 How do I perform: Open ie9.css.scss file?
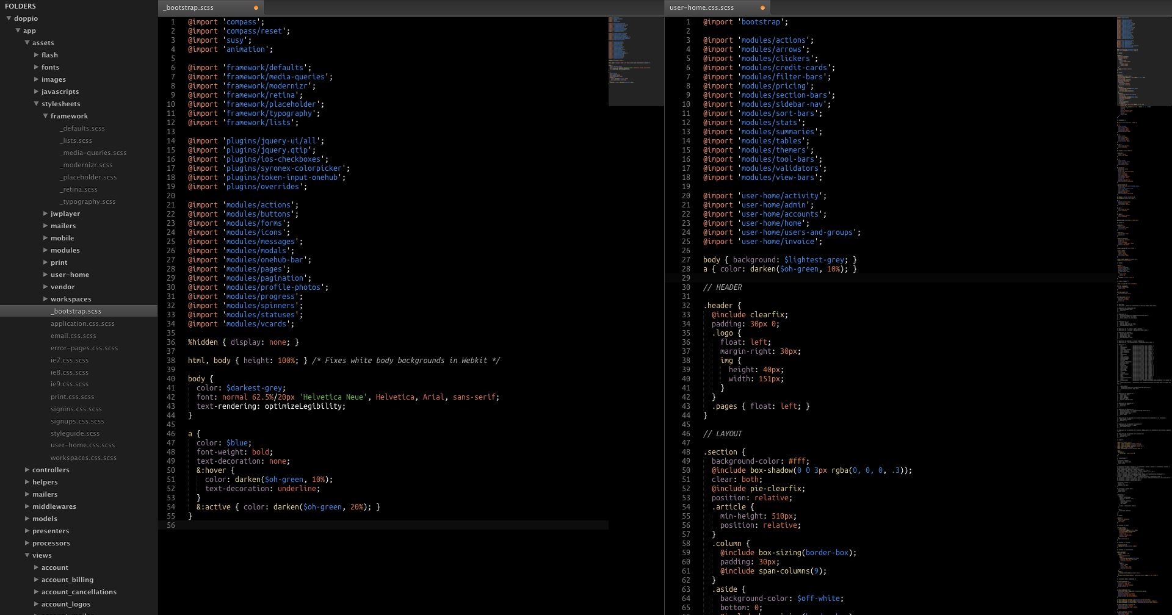[70, 384]
